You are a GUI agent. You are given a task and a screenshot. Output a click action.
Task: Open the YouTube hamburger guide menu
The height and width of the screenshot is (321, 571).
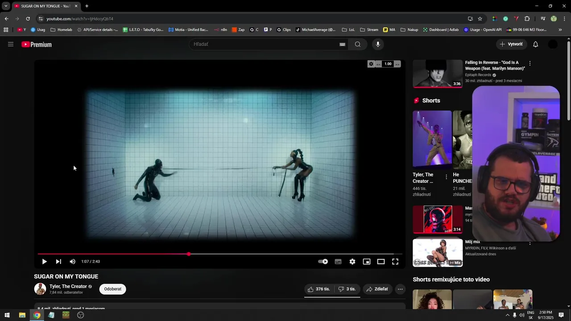[x=11, y=44]
